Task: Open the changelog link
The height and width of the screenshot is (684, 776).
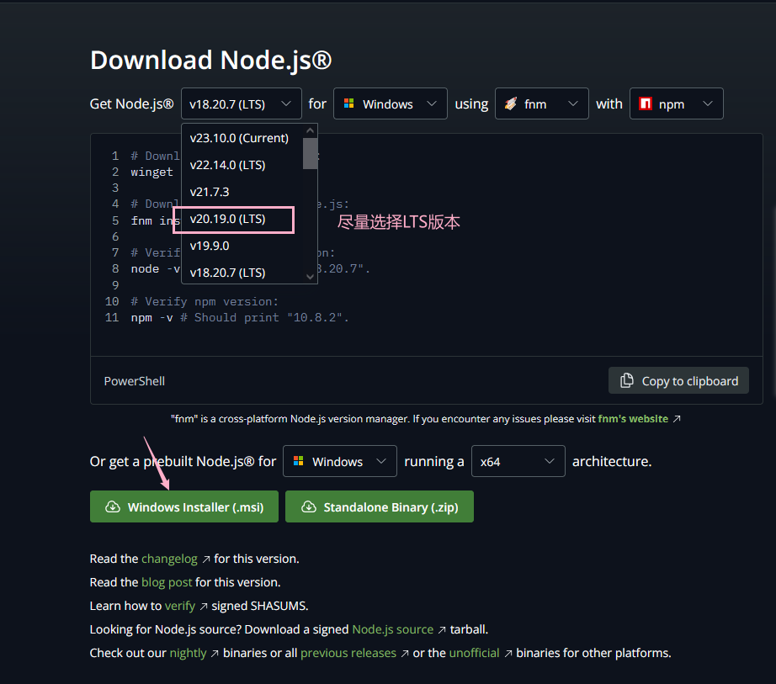Action: pyautogui.click(x=169, y=559)
